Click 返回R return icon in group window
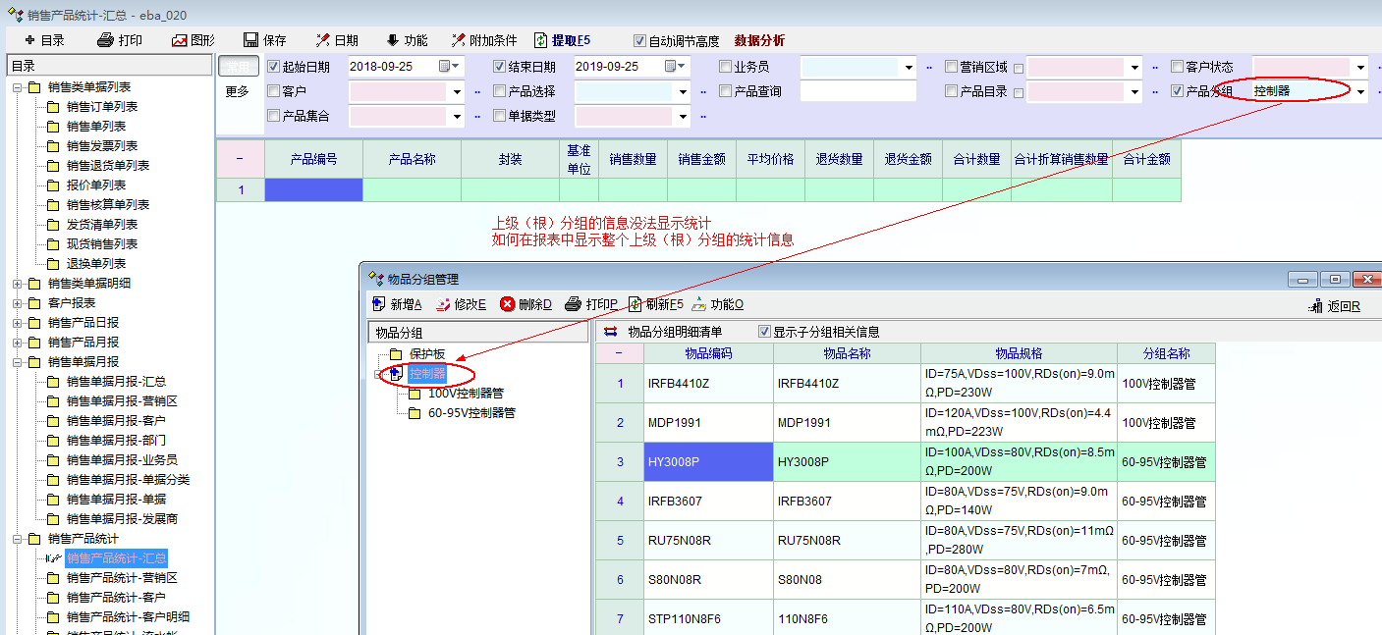 pyautogui.click(x=1315, y=306)
